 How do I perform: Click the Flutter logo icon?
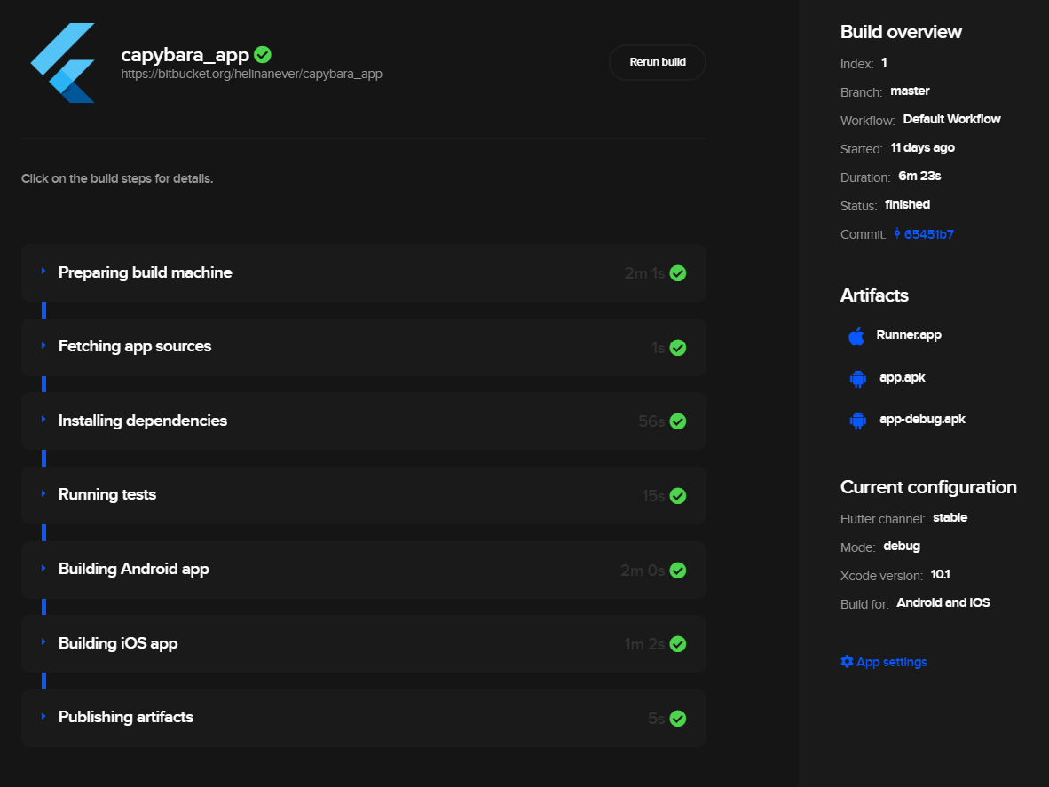coord(63,63)
